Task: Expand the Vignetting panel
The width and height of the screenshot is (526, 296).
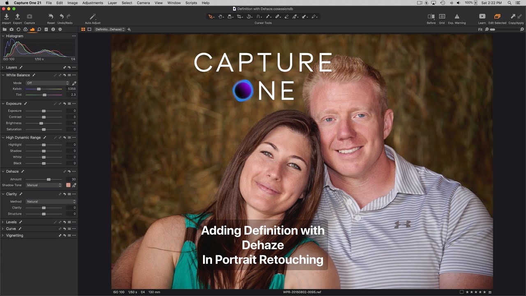Action: 3,236
